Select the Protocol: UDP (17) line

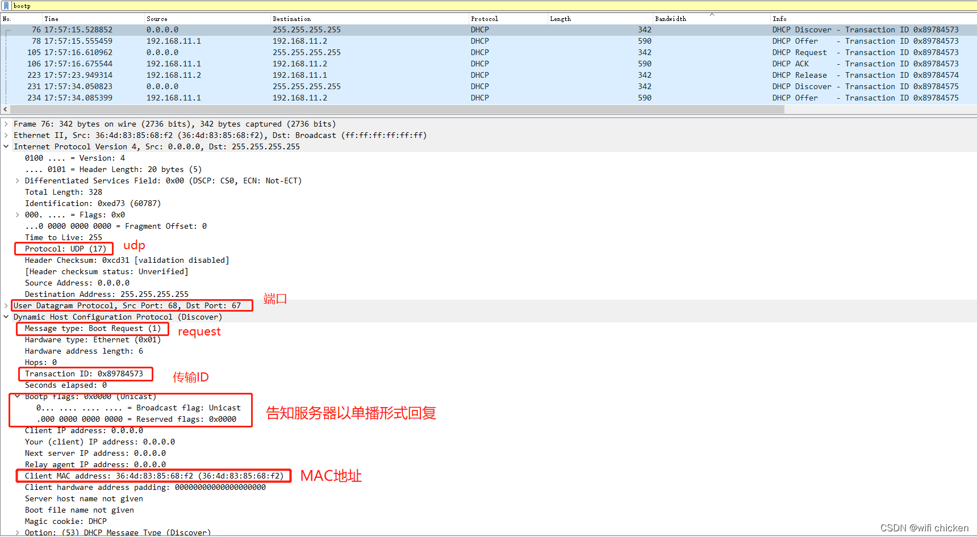coord(65,249)
